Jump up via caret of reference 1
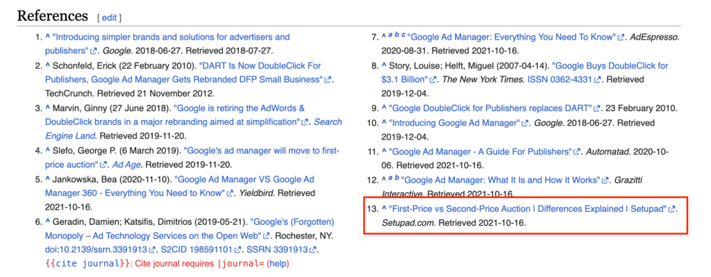Screen dimensions: 711x277 click(48, 37)
